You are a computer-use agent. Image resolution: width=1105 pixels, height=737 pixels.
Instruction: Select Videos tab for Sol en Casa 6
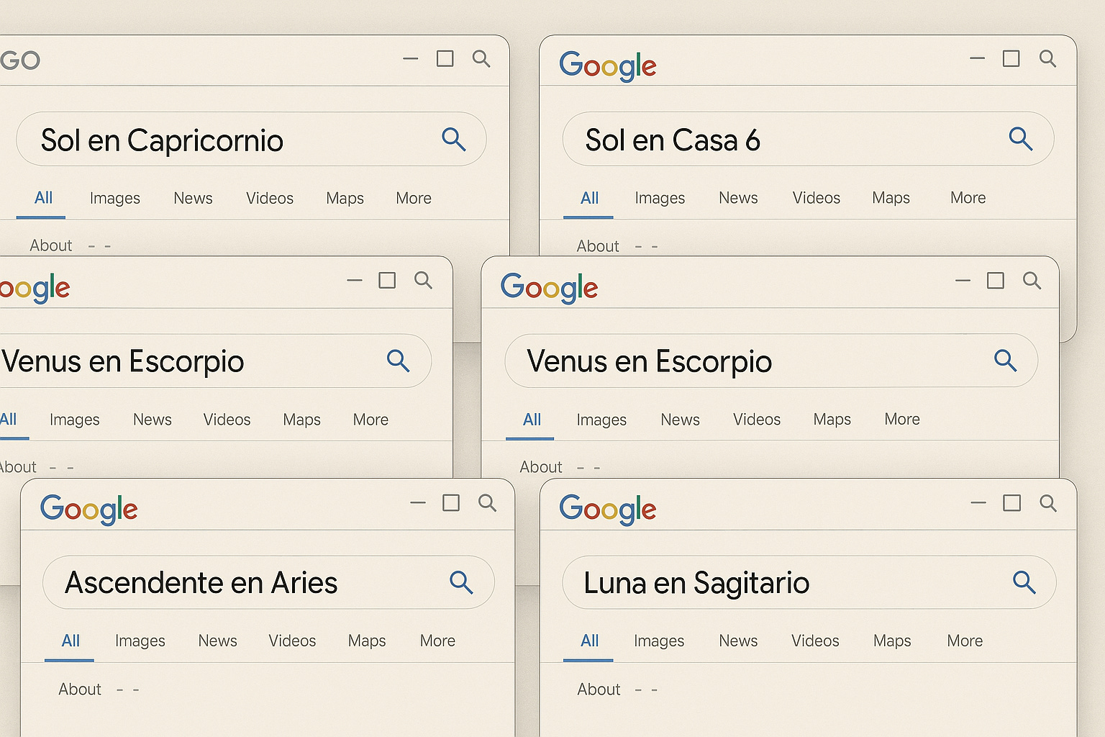[817, 197]
